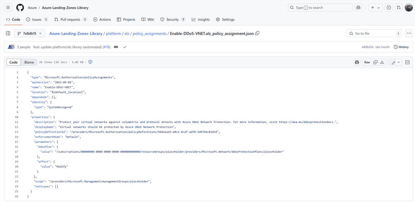Open the 7e8db15 branch selector dropdown
Image resolution: width=415 pixels, height=202 pixels.
point(29,33)
